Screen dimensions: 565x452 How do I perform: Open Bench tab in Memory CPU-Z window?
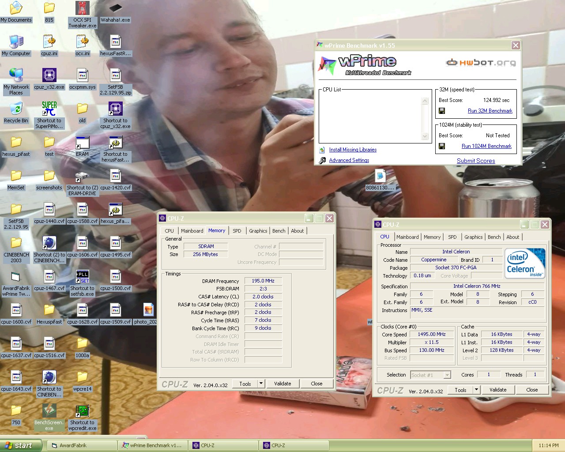tap(279, 231)
